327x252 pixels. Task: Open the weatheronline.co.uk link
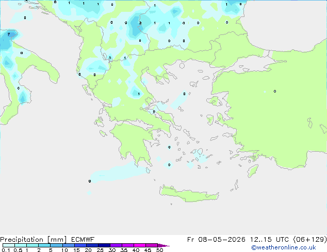click(284, 247)
